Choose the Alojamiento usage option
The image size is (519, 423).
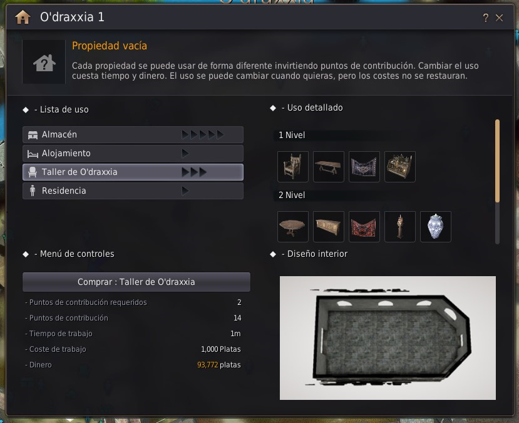[x=133, y=153]
